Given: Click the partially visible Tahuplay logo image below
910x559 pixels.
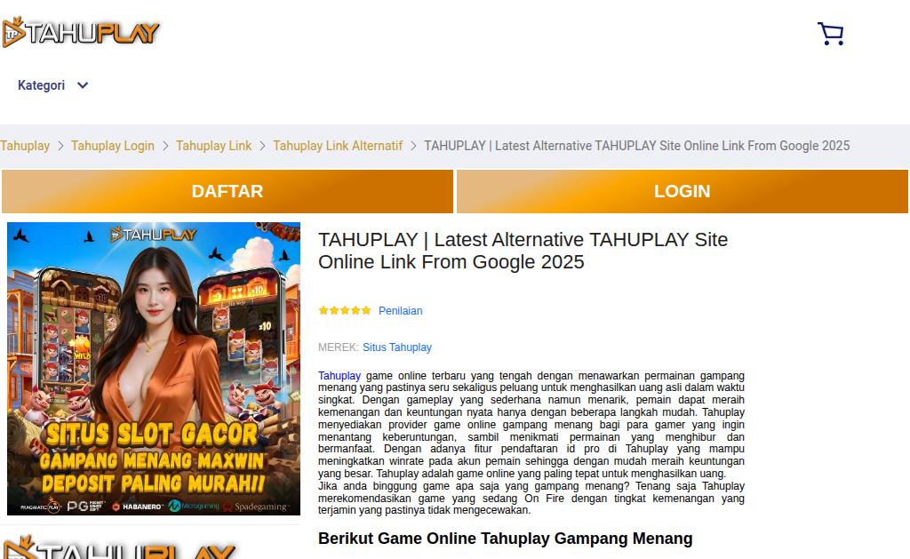Looking at the screenshot, I should (x=119, y=547).
